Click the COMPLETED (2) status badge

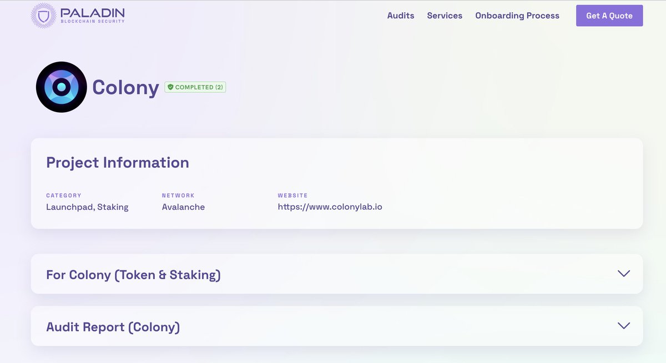tap(195, 87)
